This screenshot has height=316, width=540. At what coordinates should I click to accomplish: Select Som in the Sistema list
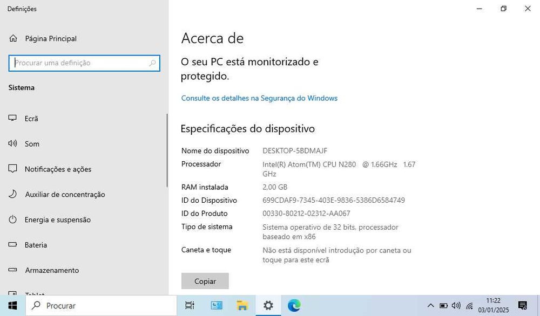pos(32,144)
